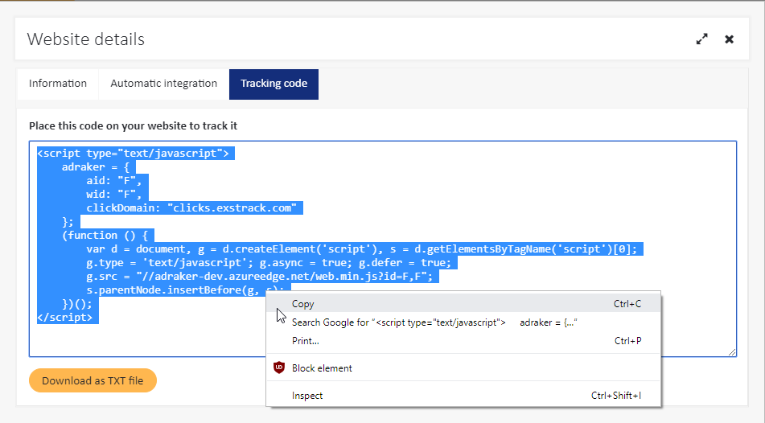
Task: Place cursor on the clickDomain code line
Action: click(191, 207)
